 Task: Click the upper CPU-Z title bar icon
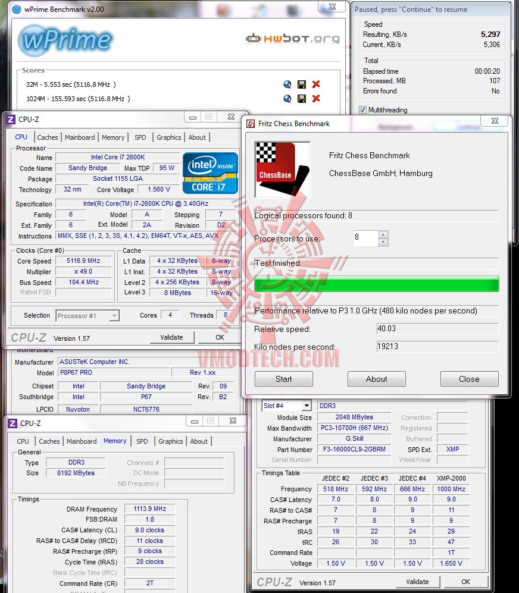[x=11, y=120]
